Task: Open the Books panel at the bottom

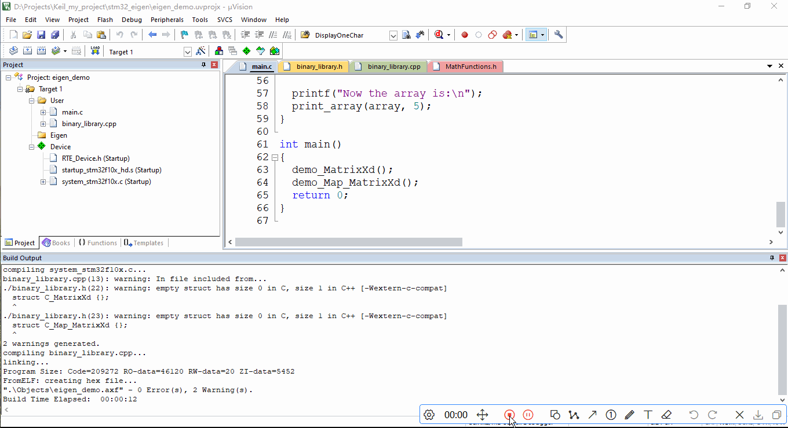Action: pos(56,242)
